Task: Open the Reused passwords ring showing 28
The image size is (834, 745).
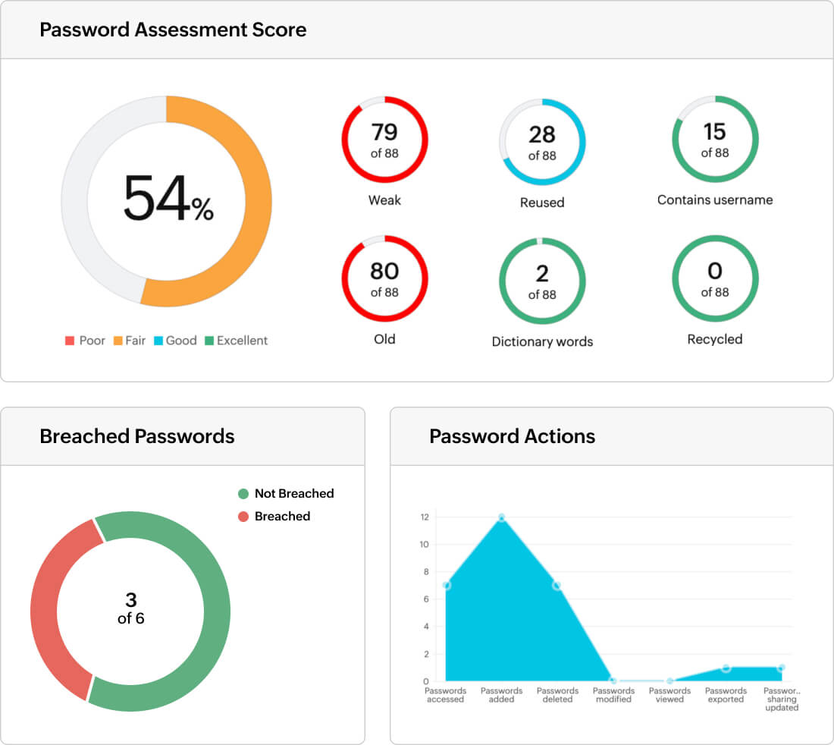Action: pyautogui.click(x=542, y=142)
